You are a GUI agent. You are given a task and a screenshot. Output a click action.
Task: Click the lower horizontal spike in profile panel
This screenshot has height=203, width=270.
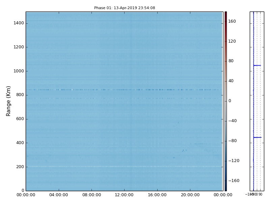point(257,137)
